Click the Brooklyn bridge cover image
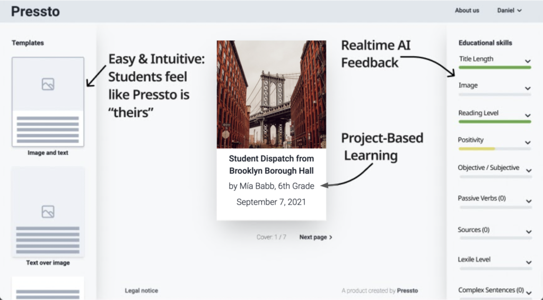 (271, 94)
